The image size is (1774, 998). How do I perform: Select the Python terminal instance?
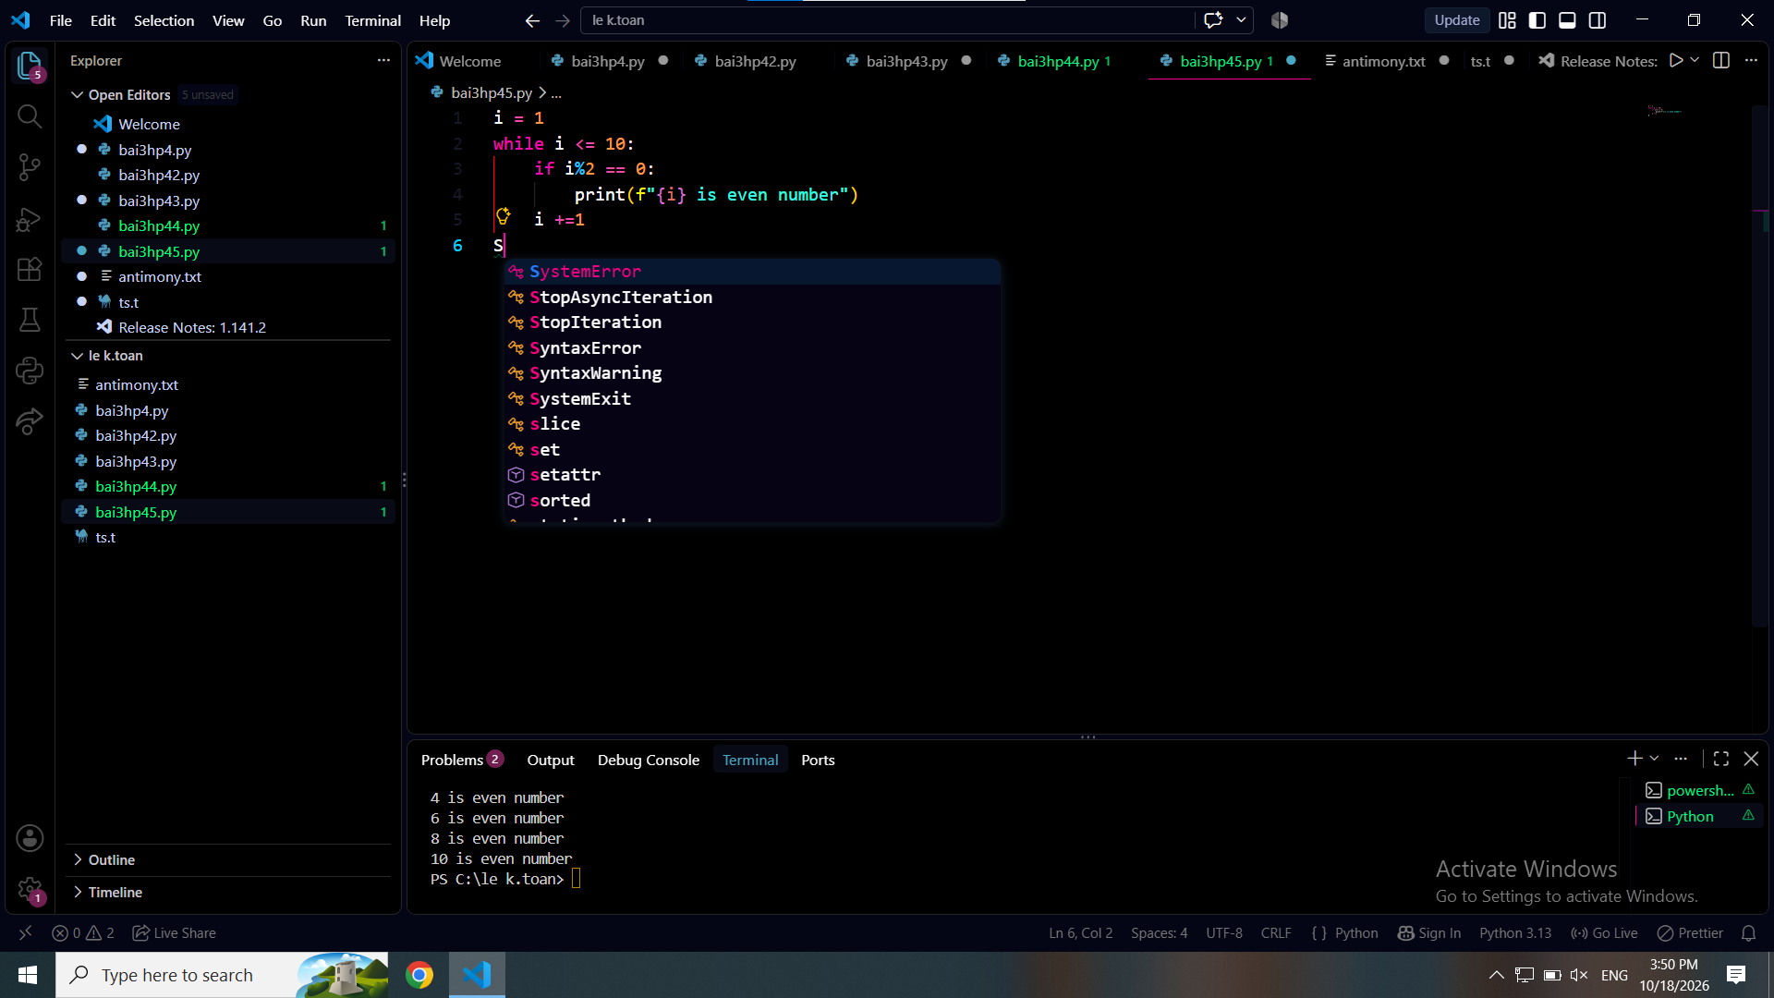pyautogui.click(x=1690, y=816)
